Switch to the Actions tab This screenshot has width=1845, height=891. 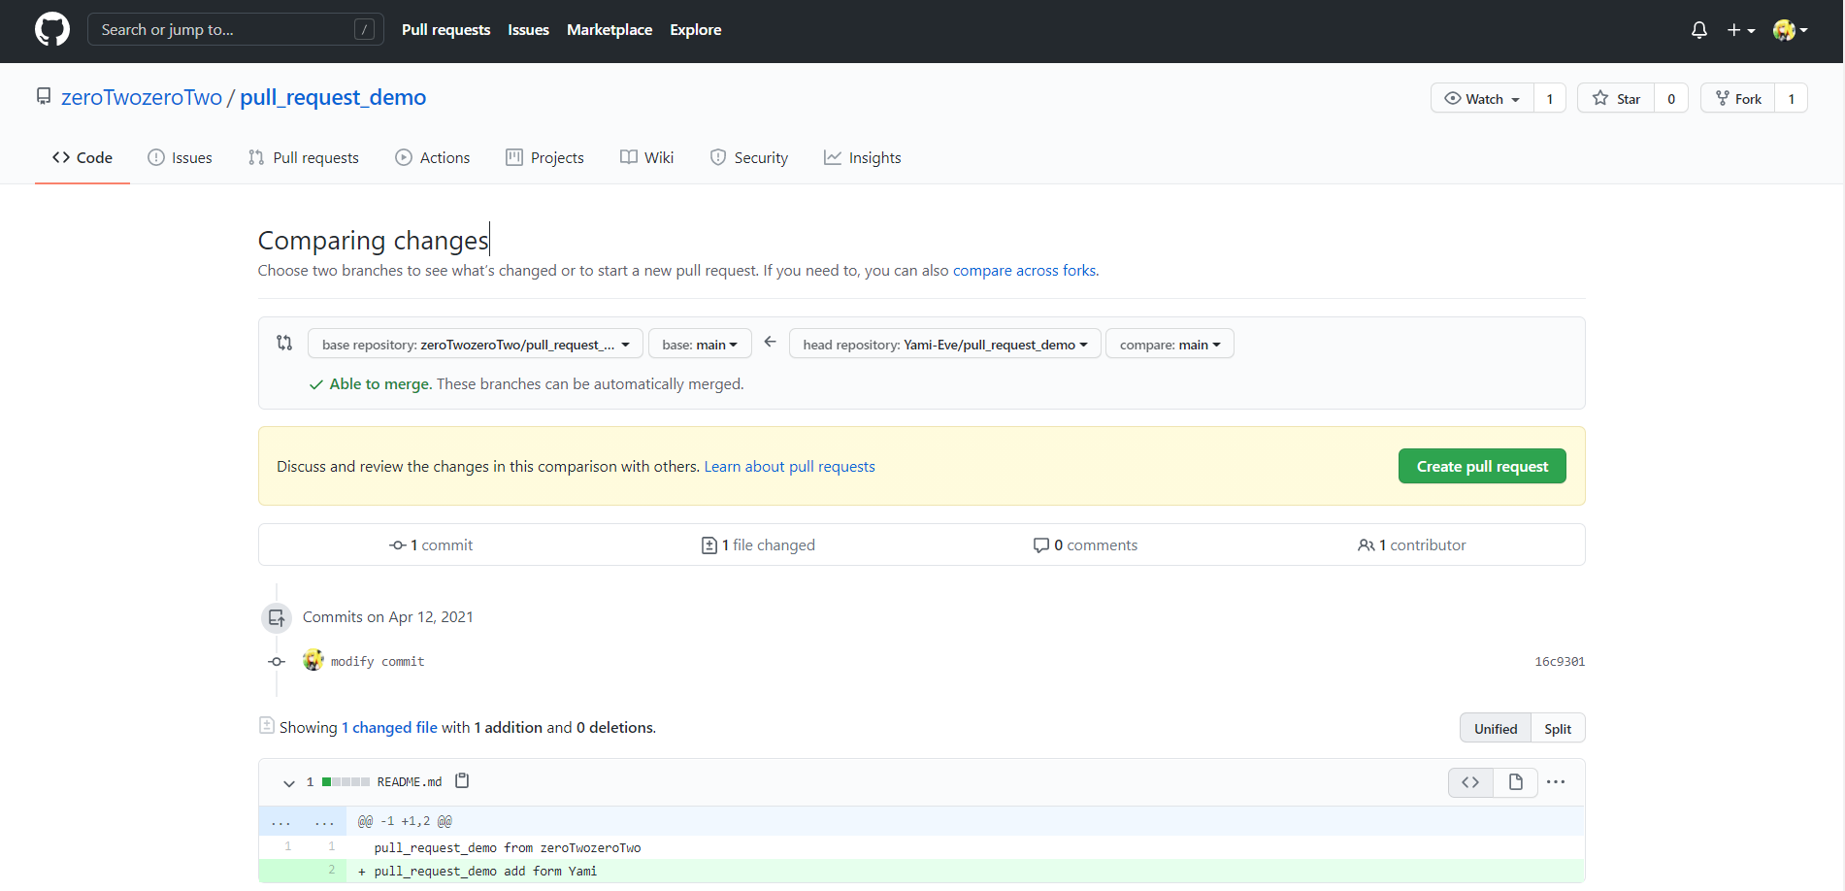[433, 157]
